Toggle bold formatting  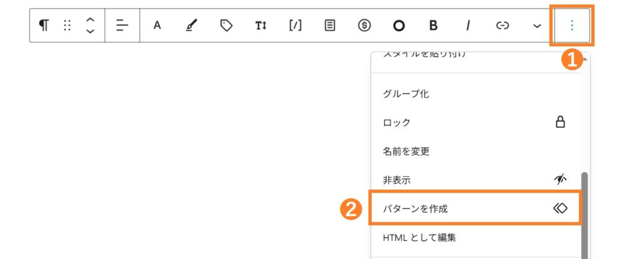tap(433, 25)
